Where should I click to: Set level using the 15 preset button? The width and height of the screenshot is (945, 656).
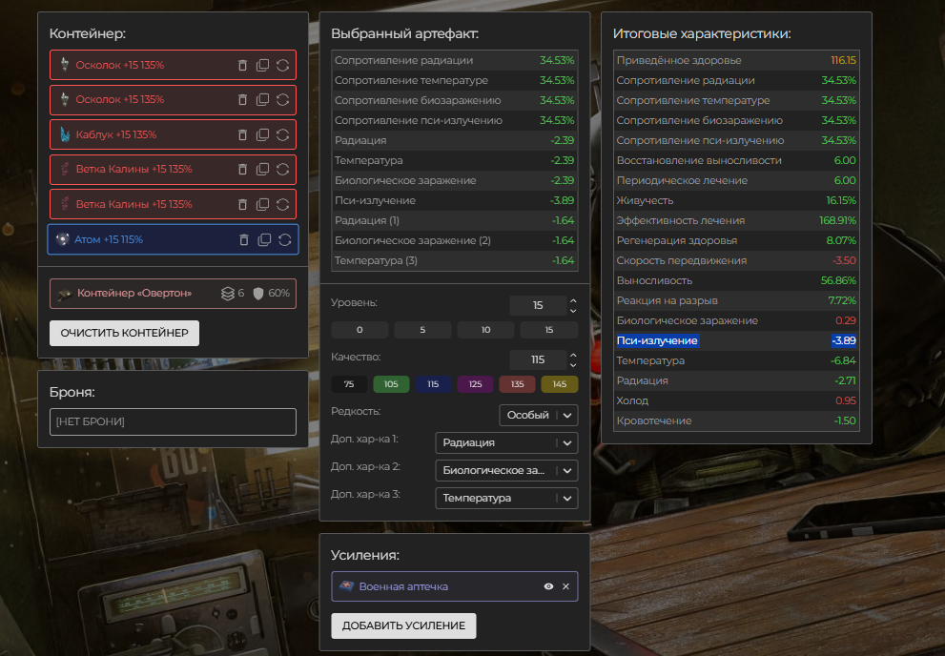tap(549, 330)
